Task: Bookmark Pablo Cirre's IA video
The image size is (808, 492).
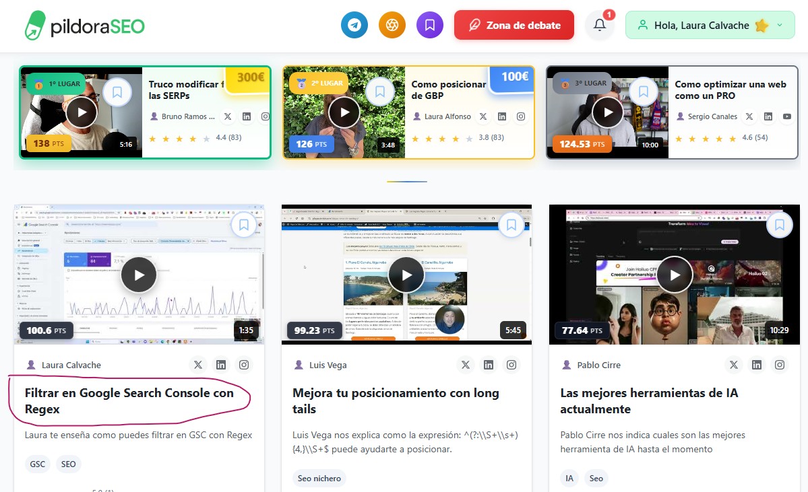Action: (780, 225)
